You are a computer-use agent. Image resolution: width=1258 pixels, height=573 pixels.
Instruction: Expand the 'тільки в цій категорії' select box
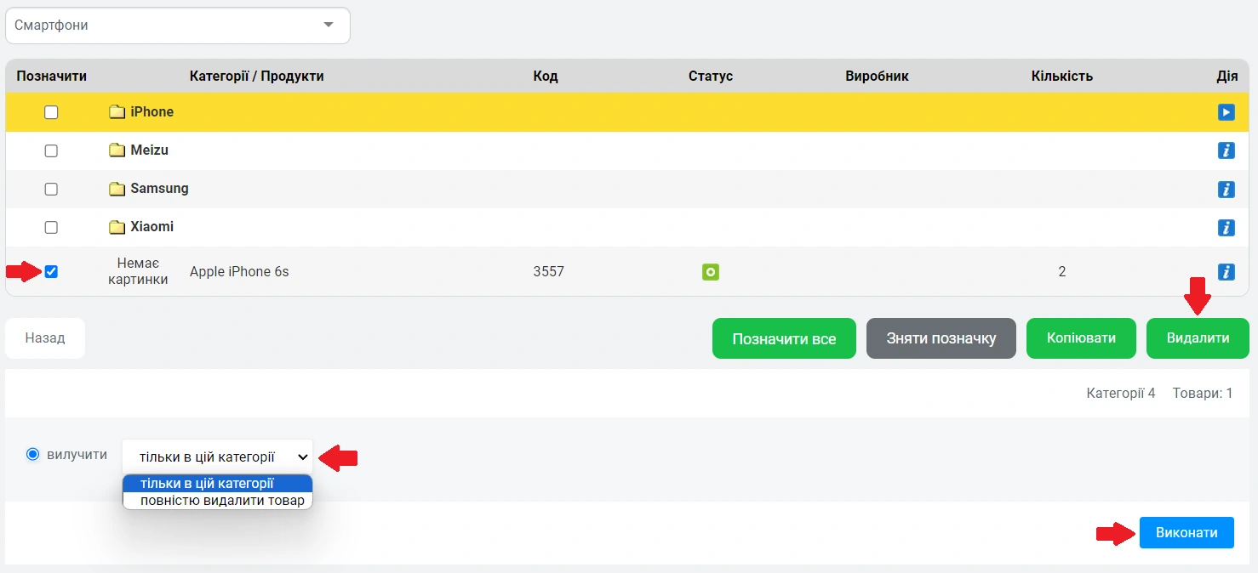click(x=217, y=457)
